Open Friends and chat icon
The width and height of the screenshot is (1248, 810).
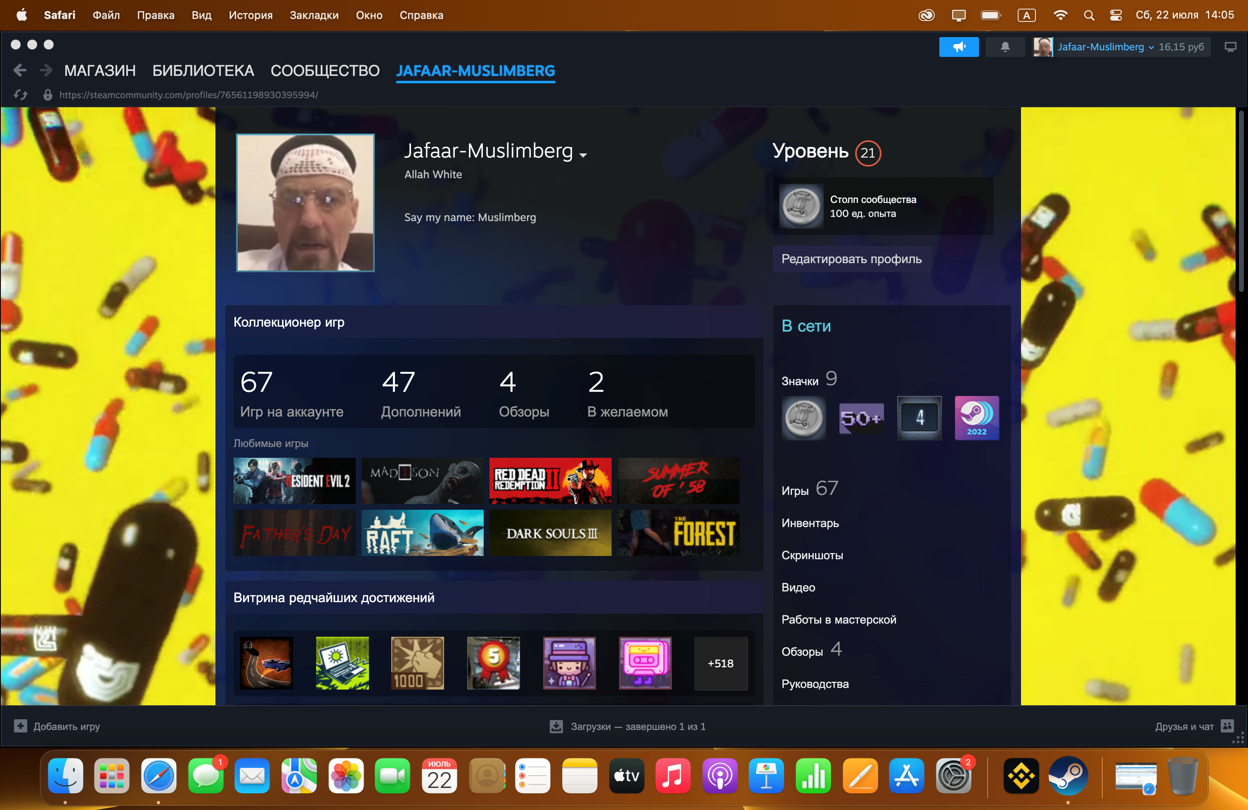point(1227,726)
